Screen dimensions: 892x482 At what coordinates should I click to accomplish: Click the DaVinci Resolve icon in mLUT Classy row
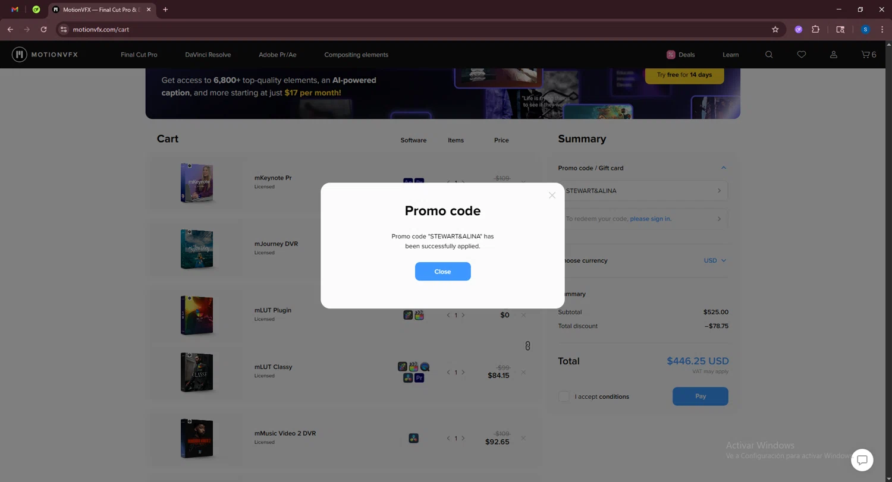[408, 377]
